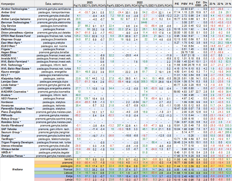The image size is (232, 181).
Task: Click K2 LT sector 'paslaugos,krematoriumas'
Action: 54,75
